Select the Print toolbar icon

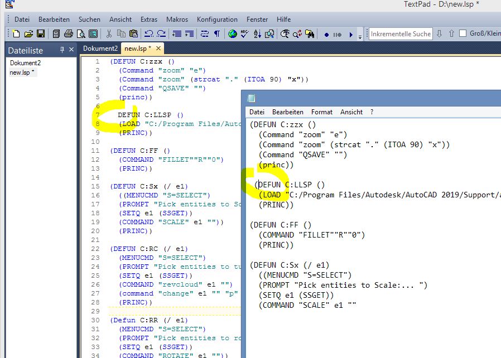pos(68,33)
